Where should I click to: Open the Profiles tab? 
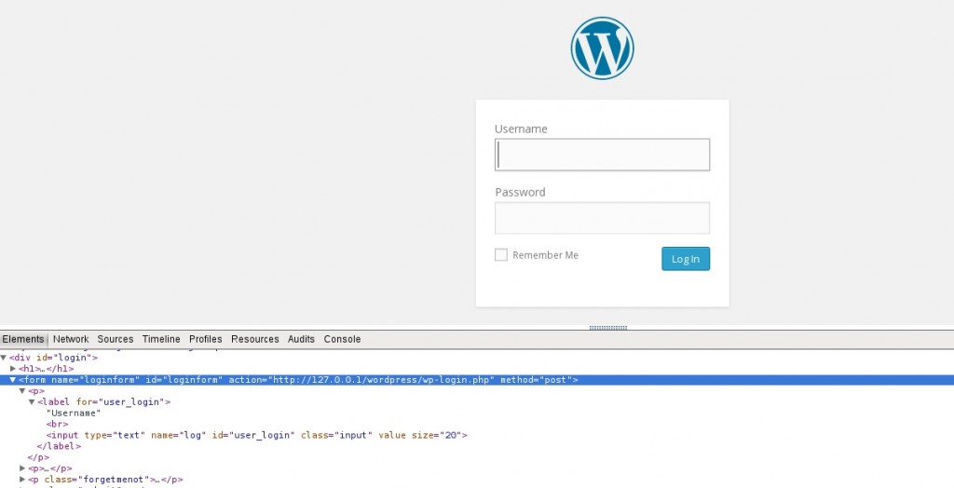[x=206, y=339]
